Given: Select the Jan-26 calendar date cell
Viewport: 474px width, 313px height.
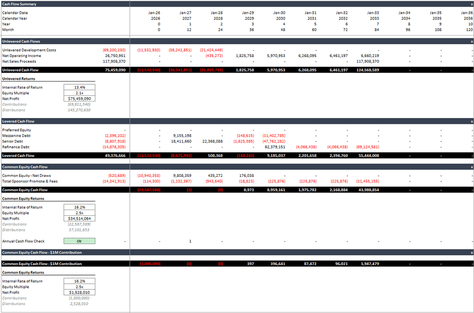Looking at the screenshot, I should pyautogui.click(x=154, y=13).
